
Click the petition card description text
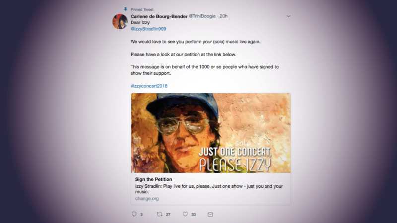tap(208, 189)
